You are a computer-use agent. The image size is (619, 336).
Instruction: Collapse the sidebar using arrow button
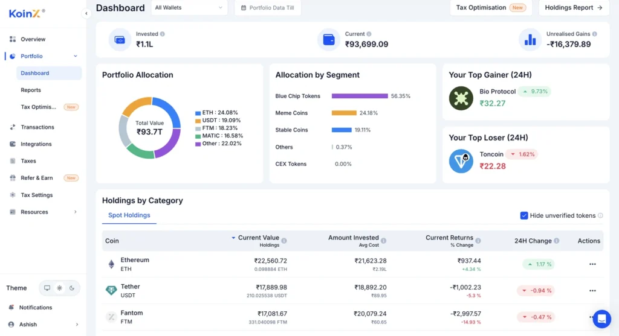pyautogui.click(x=86, y=13)
